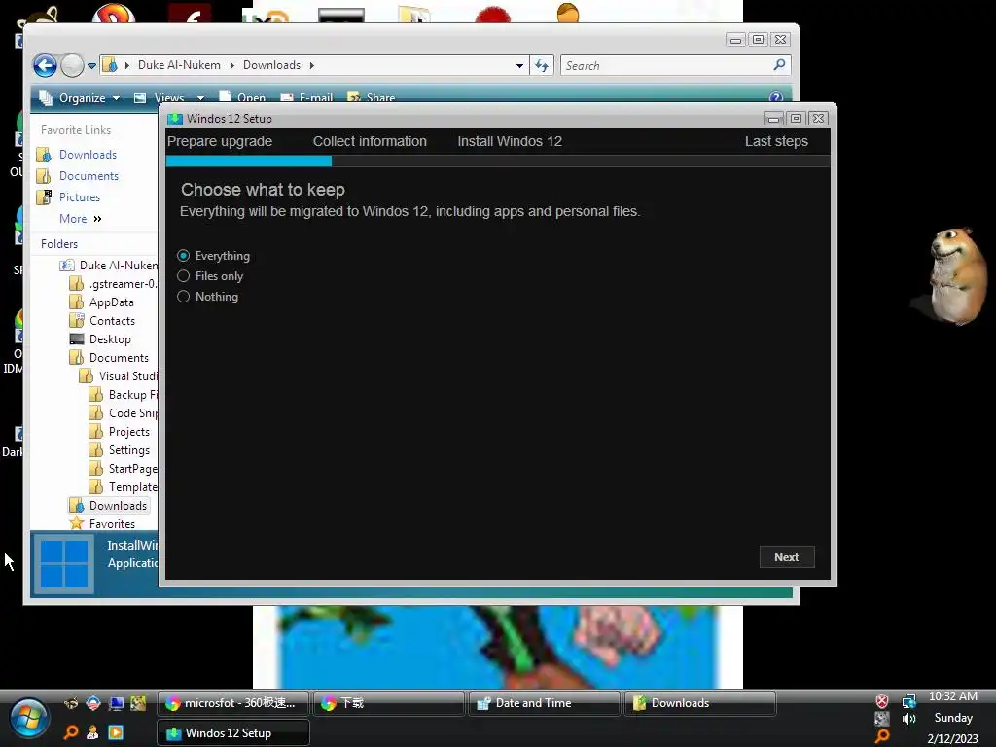Click the Explorer help question mark icon
Viewport: 996px width, 747px height.
click(x=775, y=98)
